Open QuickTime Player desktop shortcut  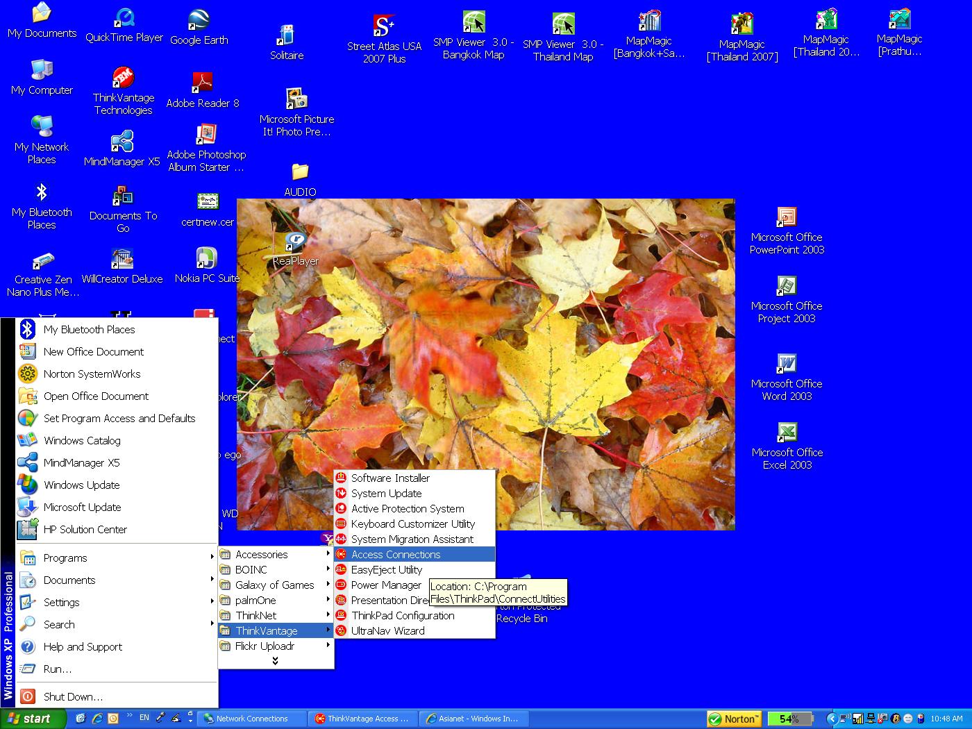pos(124,26)
